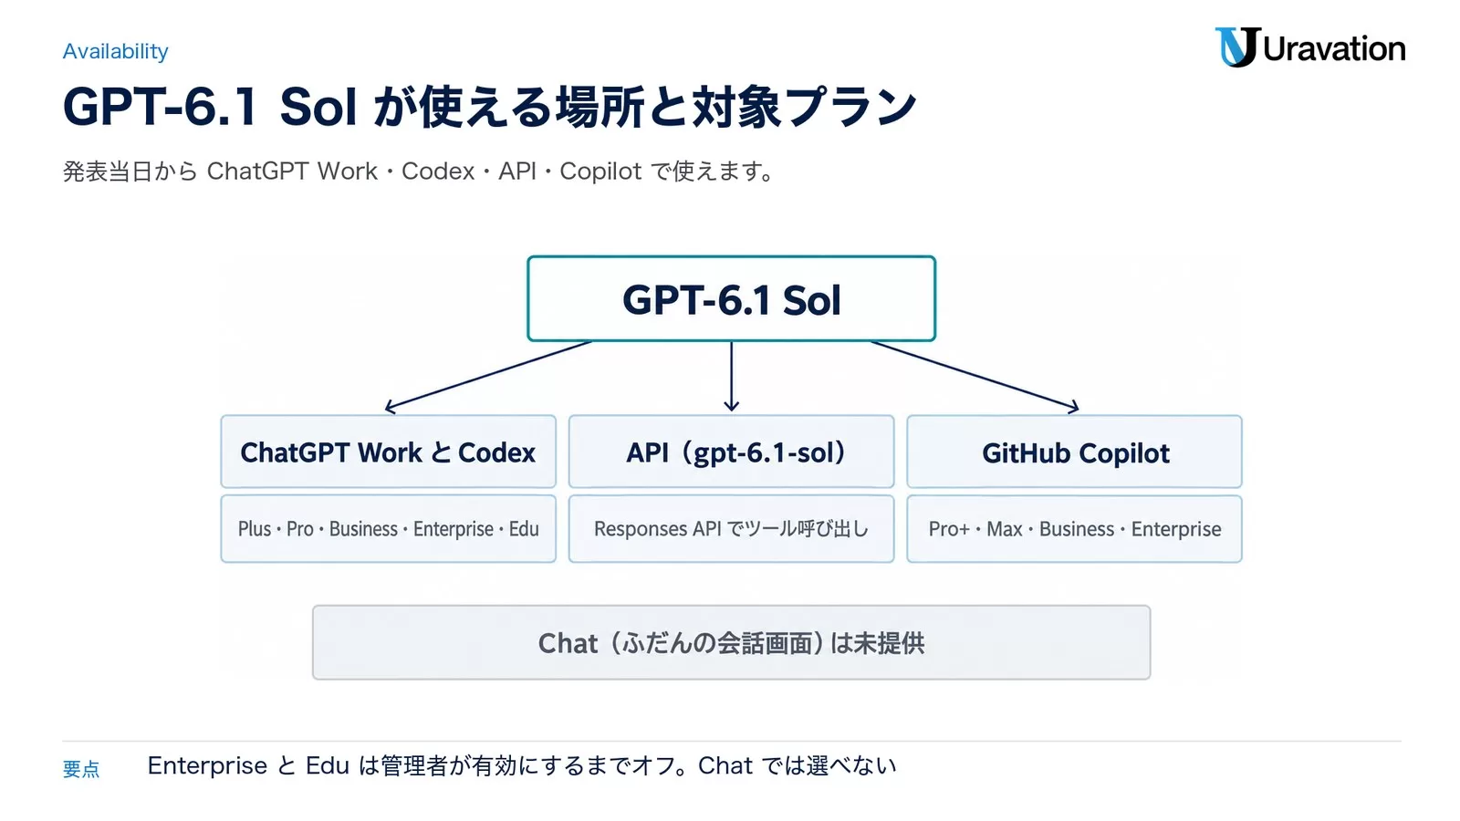
Task: Click 'Pro+ · Max · Business · Enterprise' box
Action: pyautogui.click(x=1074, y=529)
